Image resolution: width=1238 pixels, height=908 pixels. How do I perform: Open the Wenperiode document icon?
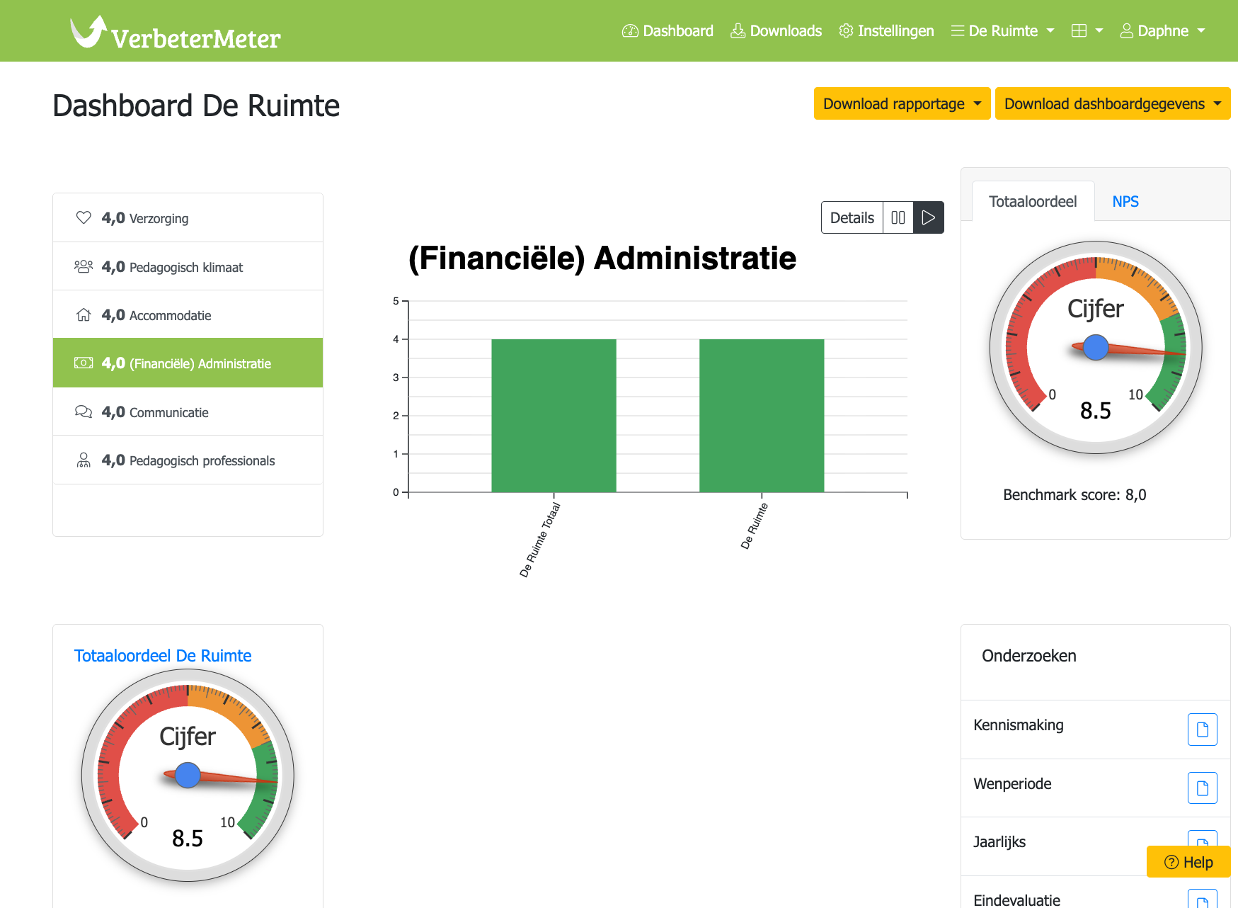coord(1202,788)
